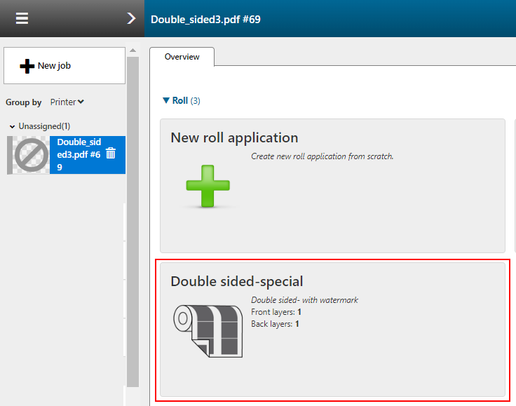Collapse the side panel with the chevron arrow
Viewport: 516px width, 406px height.
[130, 18]
